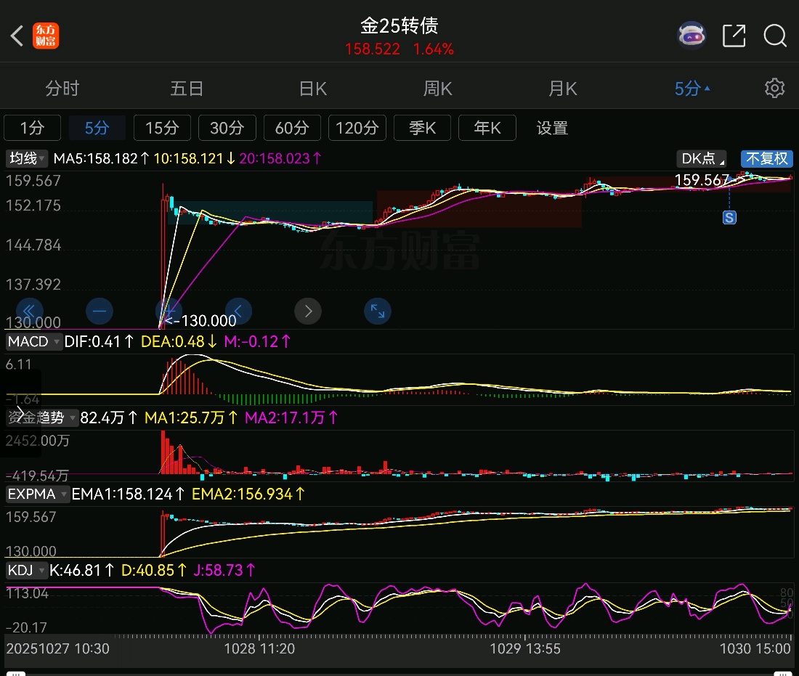Switch to 日K tab
The height and width of the screenshot is (676, 799).
coord(312,89)
